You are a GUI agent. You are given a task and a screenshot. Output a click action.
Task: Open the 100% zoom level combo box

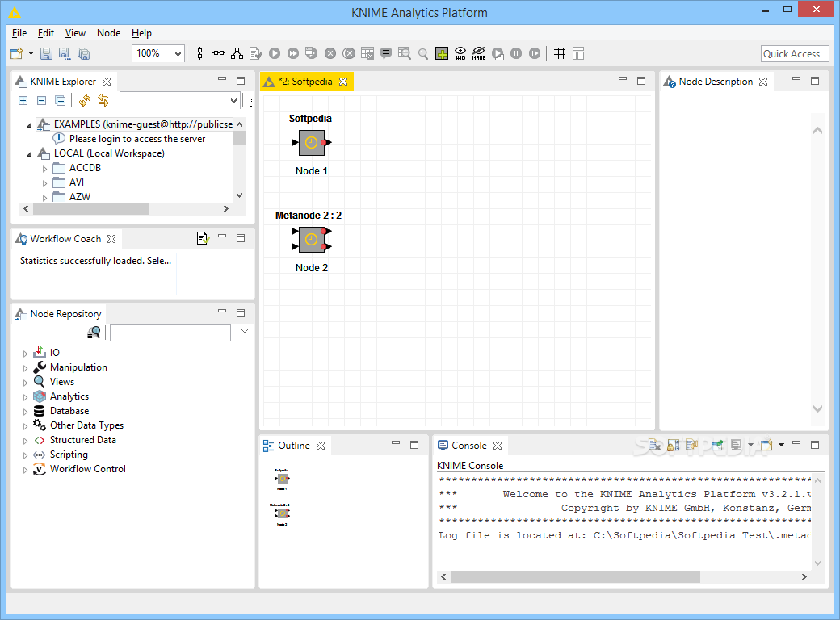click(158, 53)
